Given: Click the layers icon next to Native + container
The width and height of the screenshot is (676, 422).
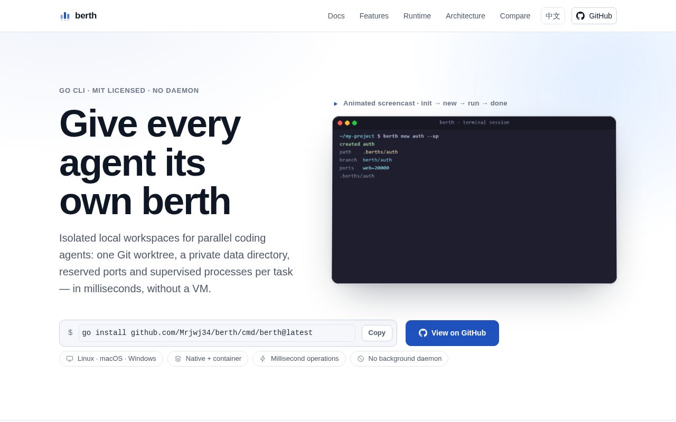Looking at the screenshot, I should pyautogui.click(x=178, y=359).
